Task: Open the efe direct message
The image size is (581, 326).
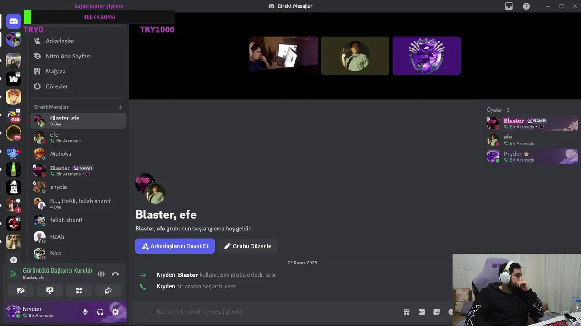Action: (x=78, y=137)
